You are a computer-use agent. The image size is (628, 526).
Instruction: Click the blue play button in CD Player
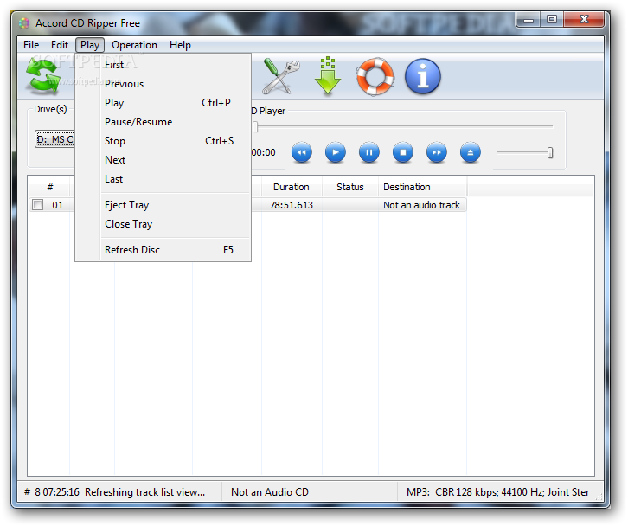[336, 152]
